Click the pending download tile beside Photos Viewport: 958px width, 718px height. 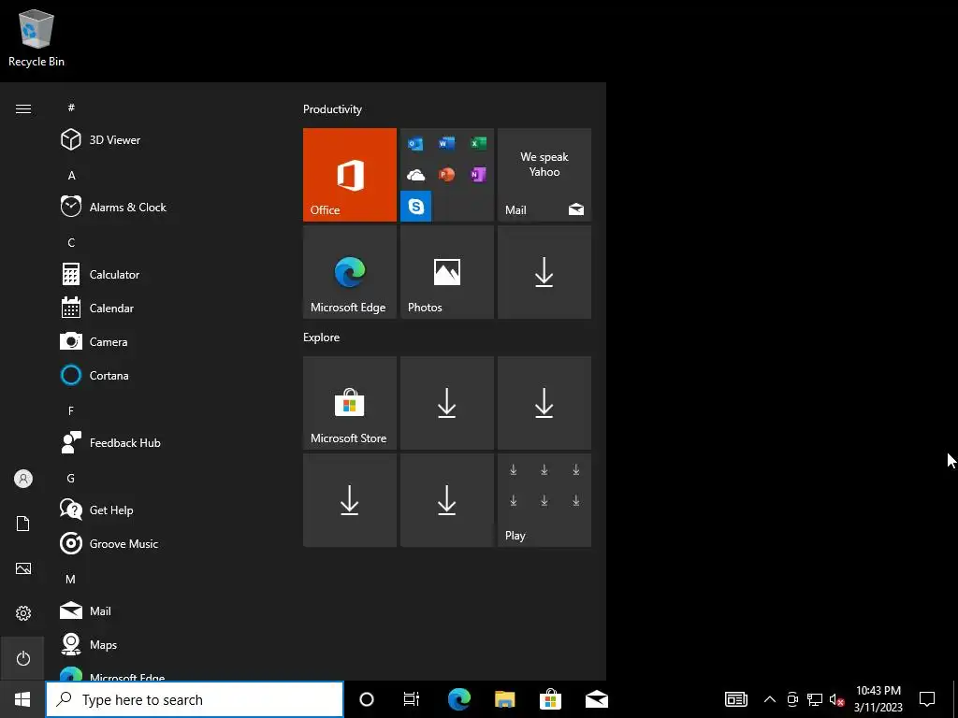(x=544, y=272)
